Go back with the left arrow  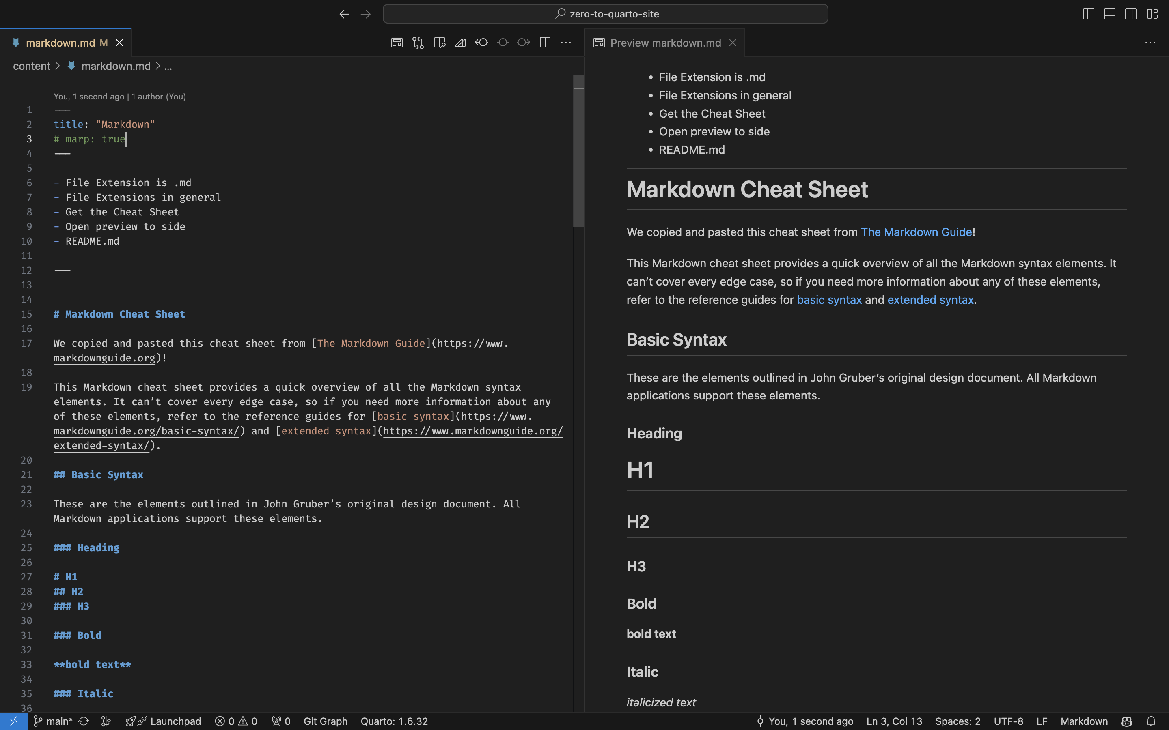(344, 14)
